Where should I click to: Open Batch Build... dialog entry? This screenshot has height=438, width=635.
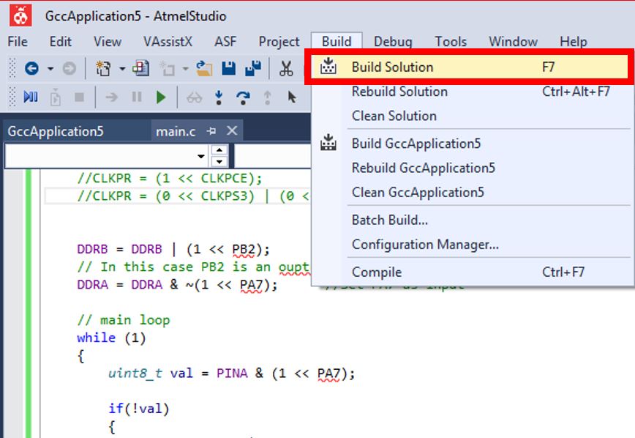(472, 220)
